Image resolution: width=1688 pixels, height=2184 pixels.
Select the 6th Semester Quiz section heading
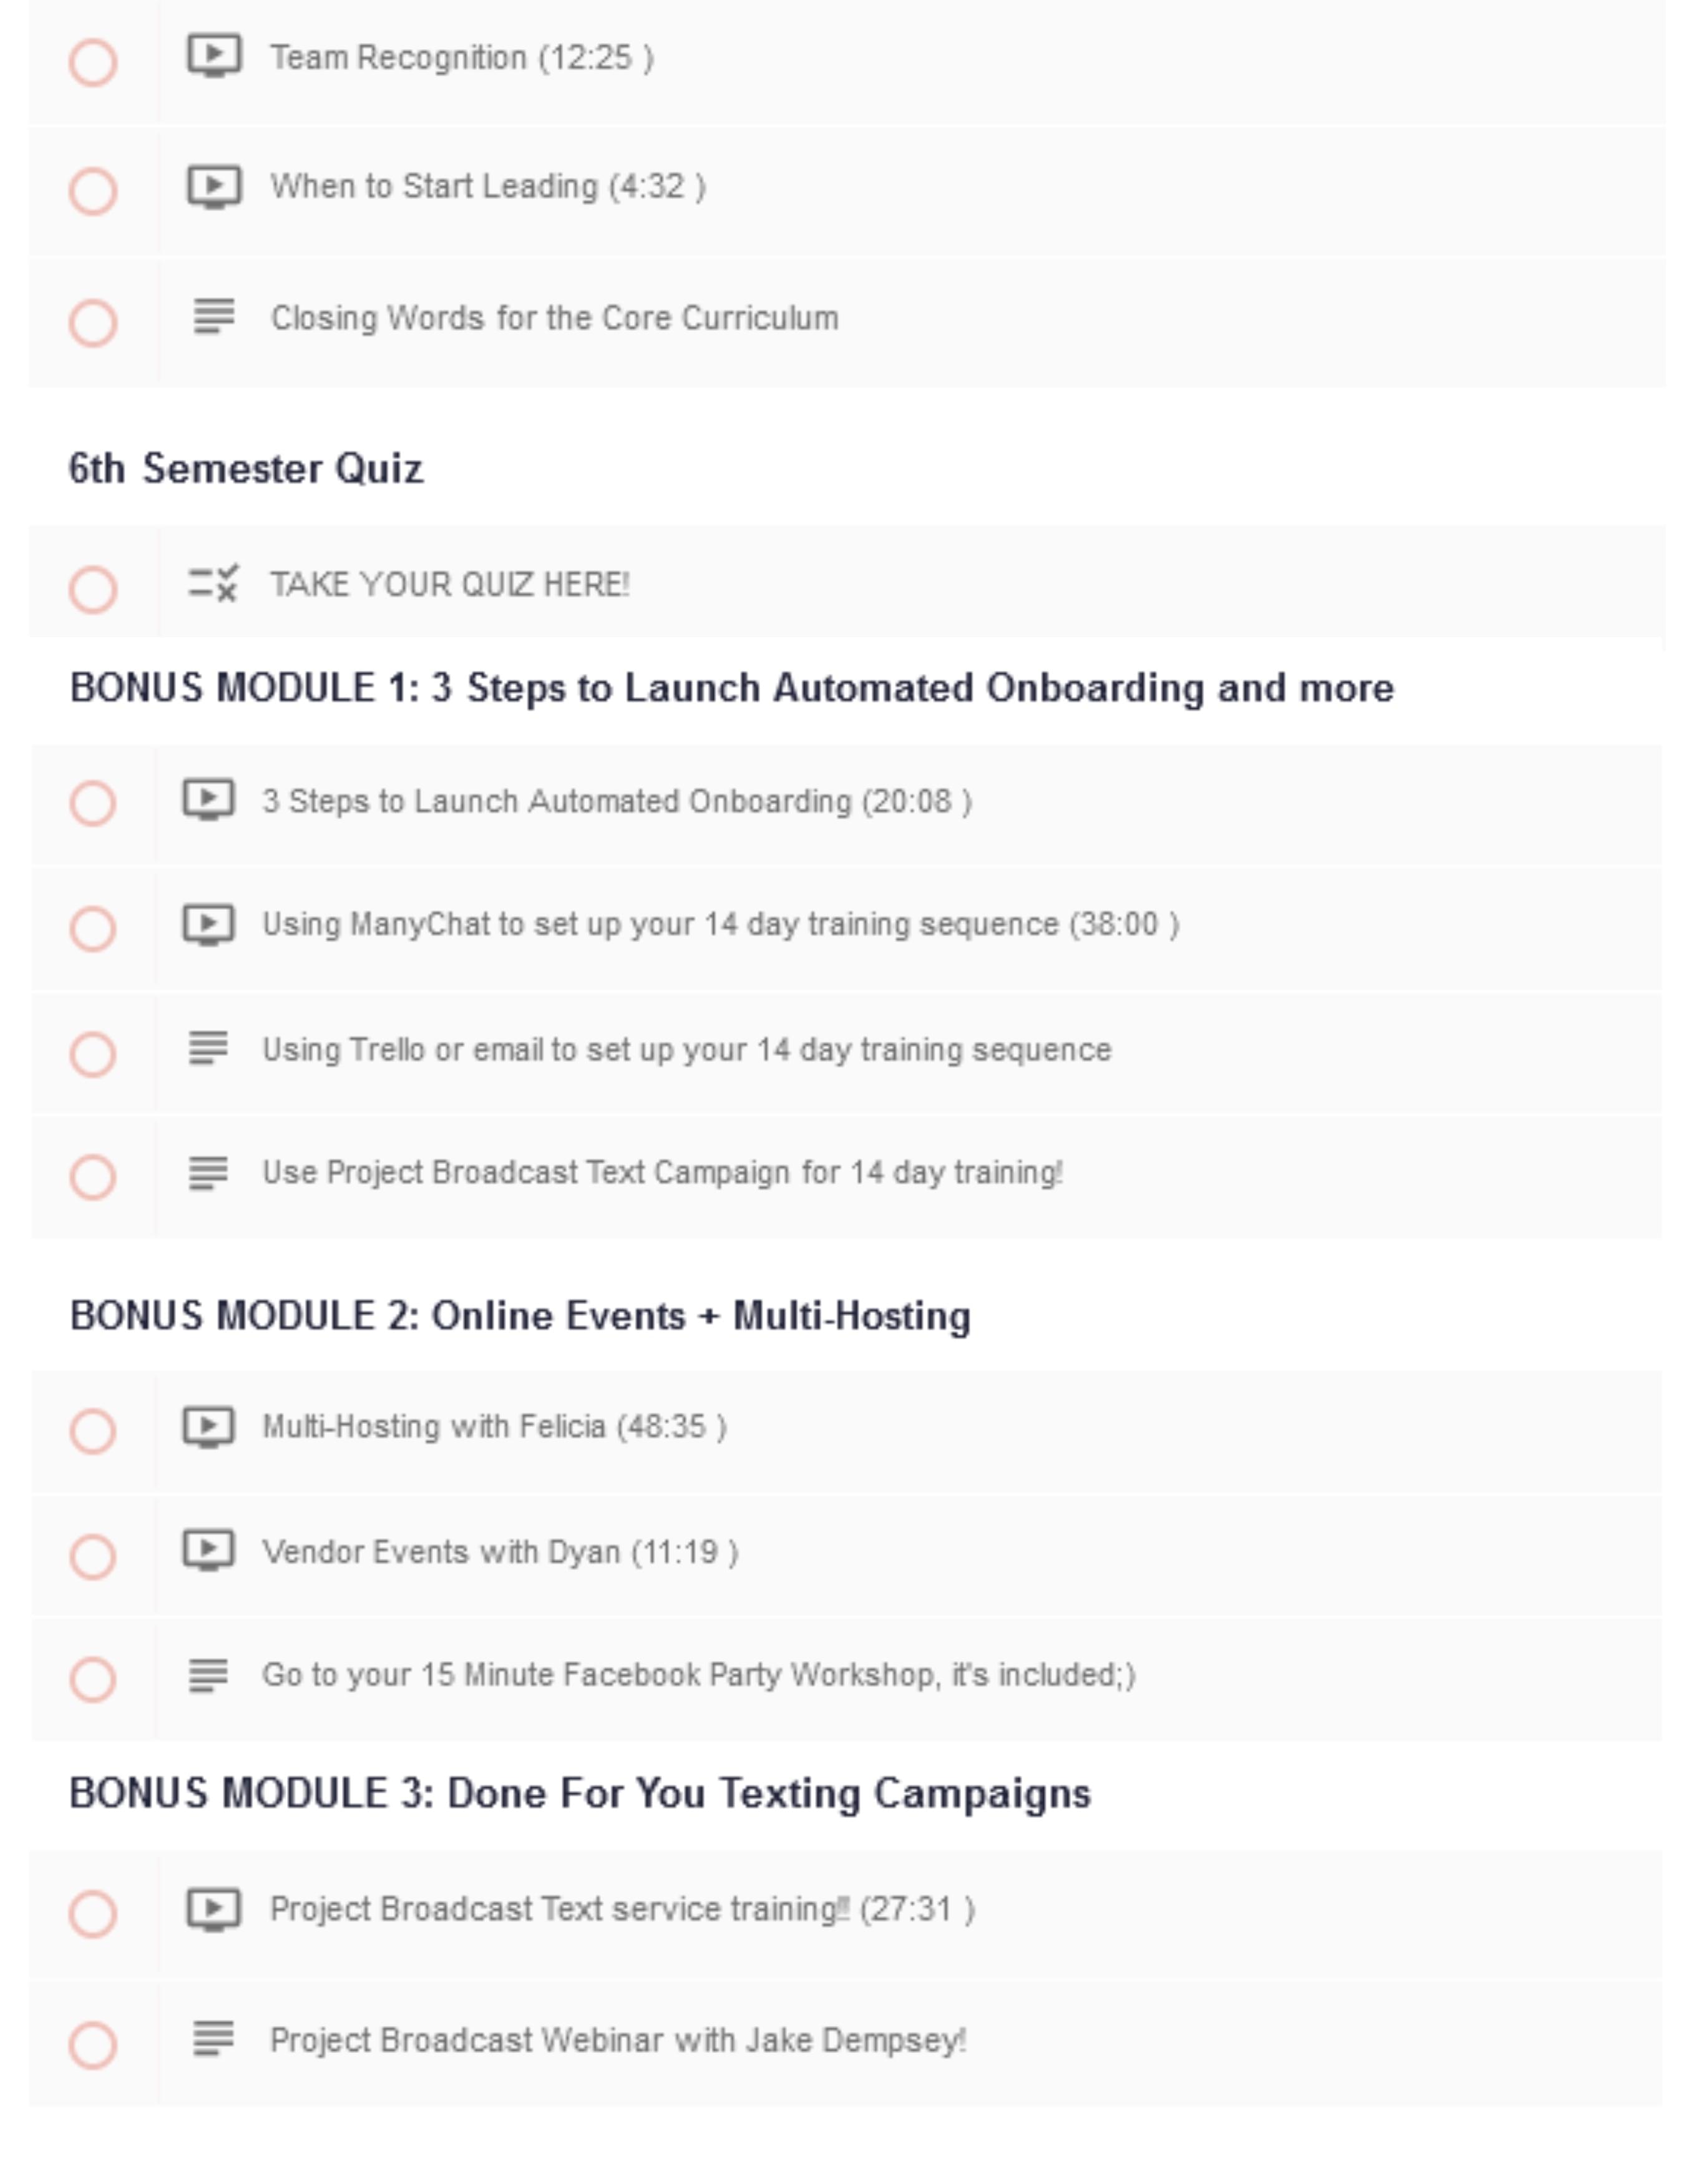tap(246, 468)
